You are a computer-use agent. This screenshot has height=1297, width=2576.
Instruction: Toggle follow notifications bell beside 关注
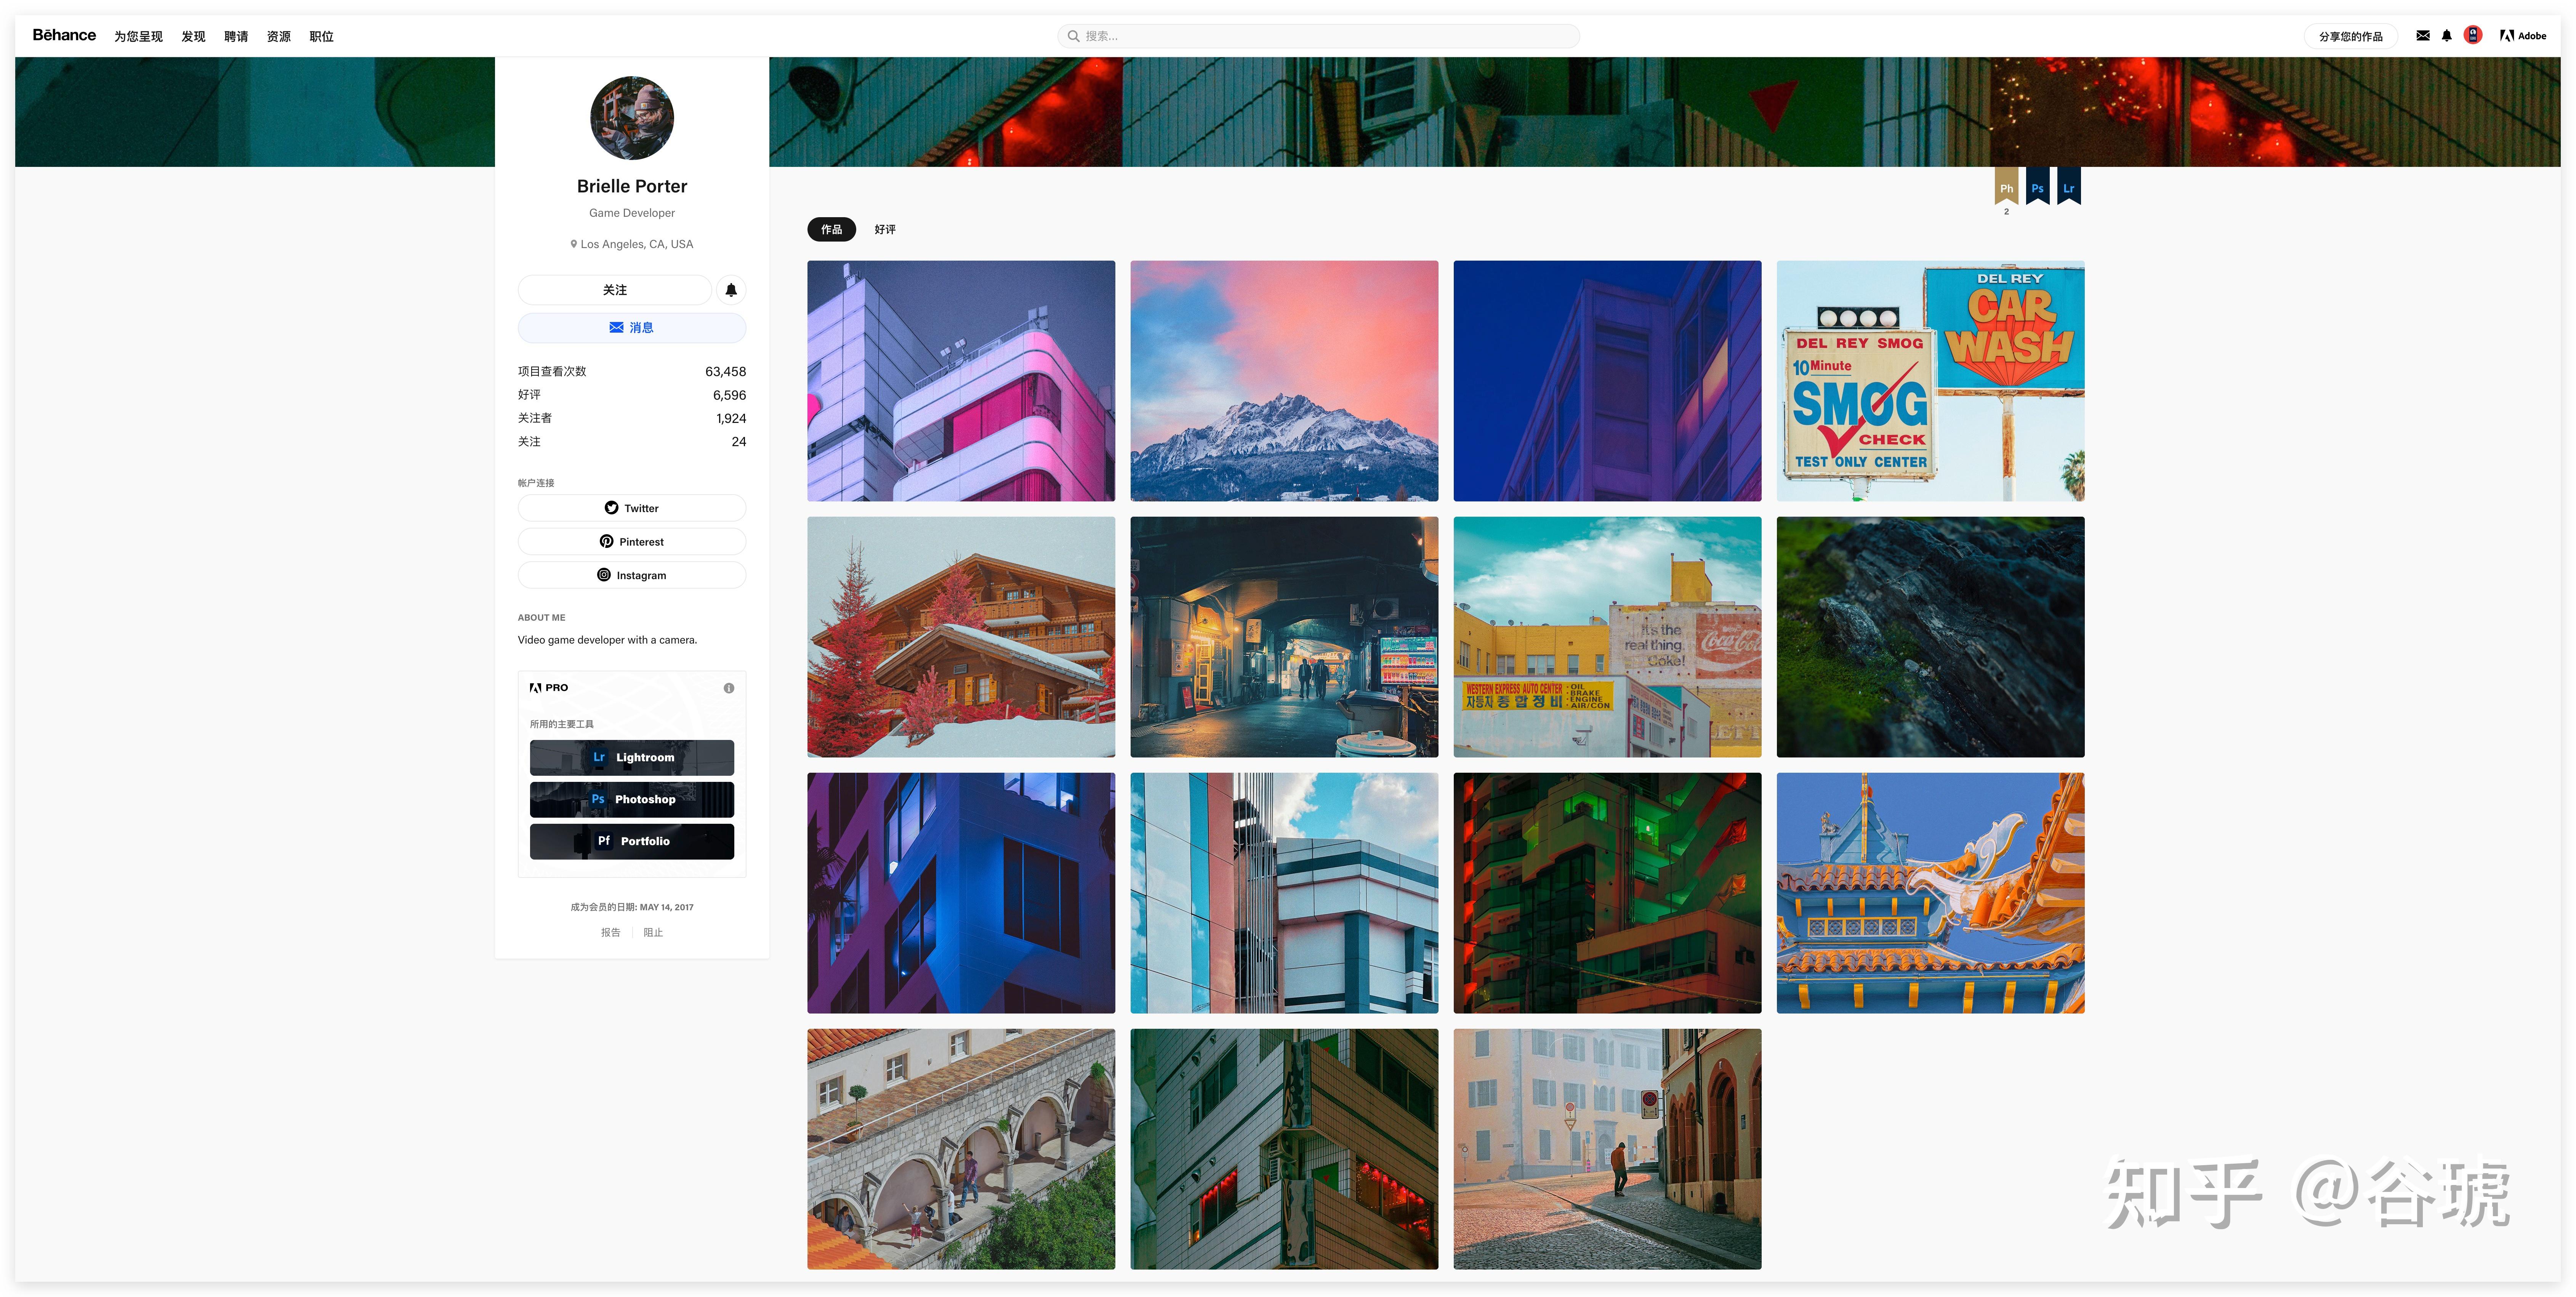[x=731, y=290]
